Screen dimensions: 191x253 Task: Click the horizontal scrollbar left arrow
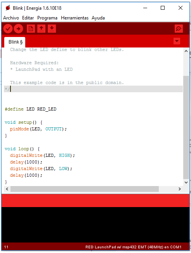7,189
